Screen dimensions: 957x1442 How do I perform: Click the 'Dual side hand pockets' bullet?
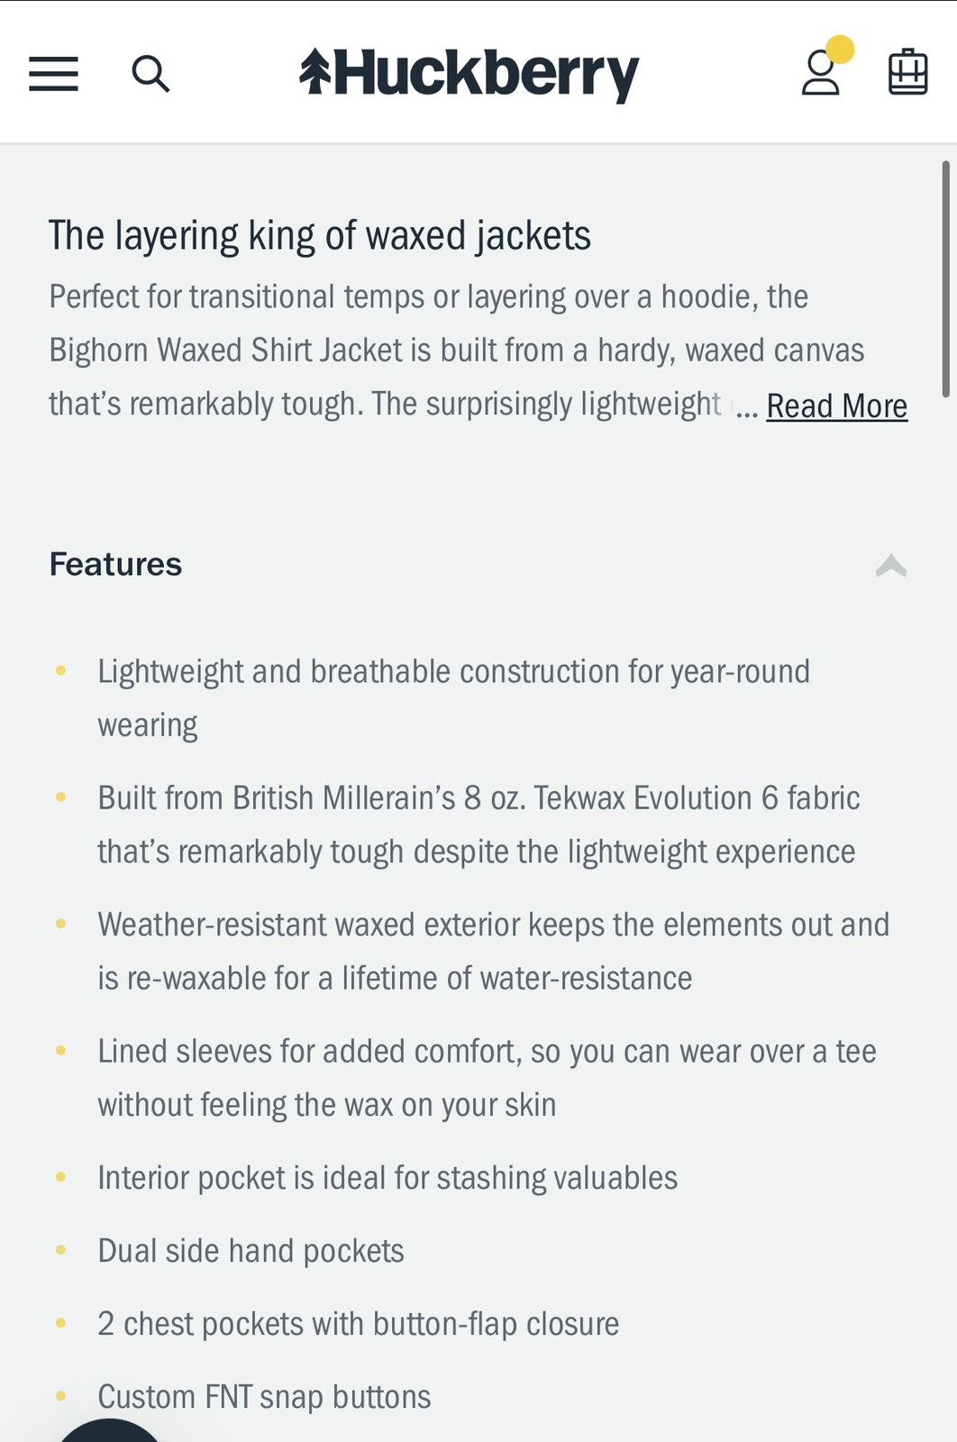pos(251,1251)
